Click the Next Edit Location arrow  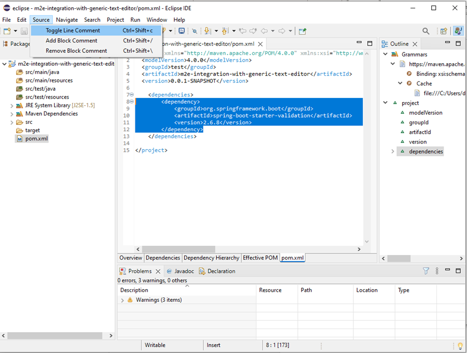(253, 31)
